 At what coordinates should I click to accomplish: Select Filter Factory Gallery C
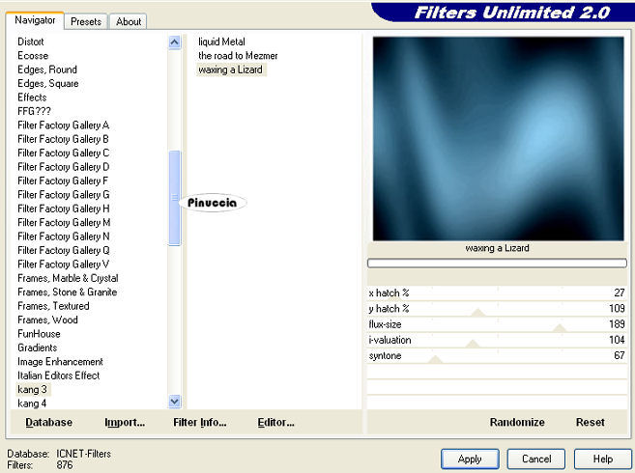pos(64,153)
